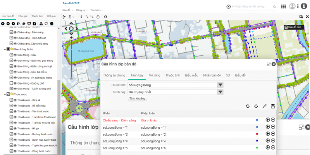Click the remove icon on the soLuongBong = '5' row

click(x=273, y=148)
